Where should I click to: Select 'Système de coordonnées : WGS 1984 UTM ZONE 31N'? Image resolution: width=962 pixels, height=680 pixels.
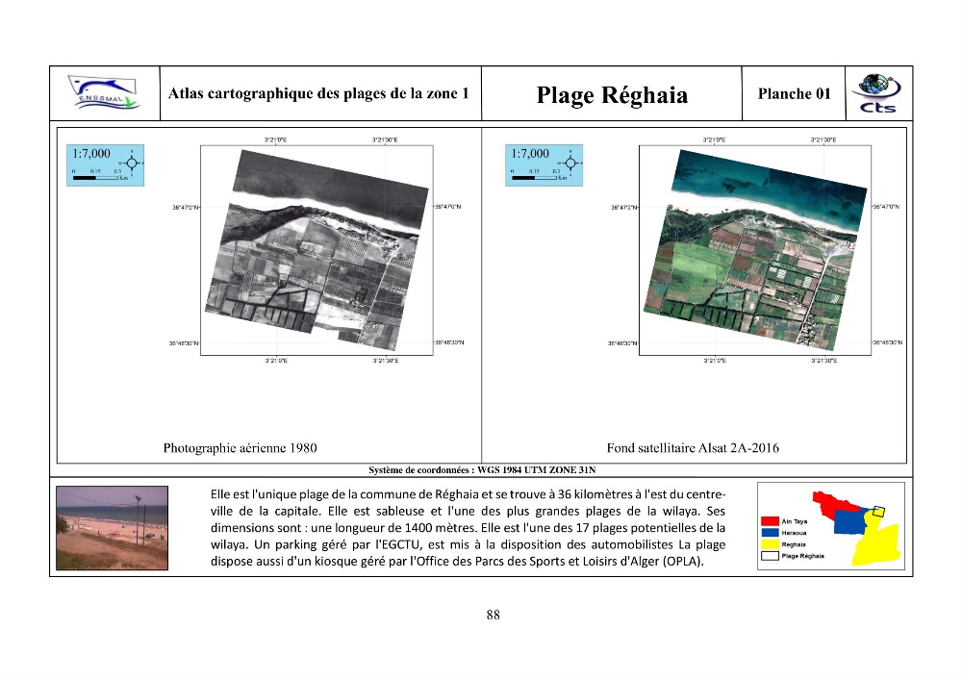(x=482, y=470)
